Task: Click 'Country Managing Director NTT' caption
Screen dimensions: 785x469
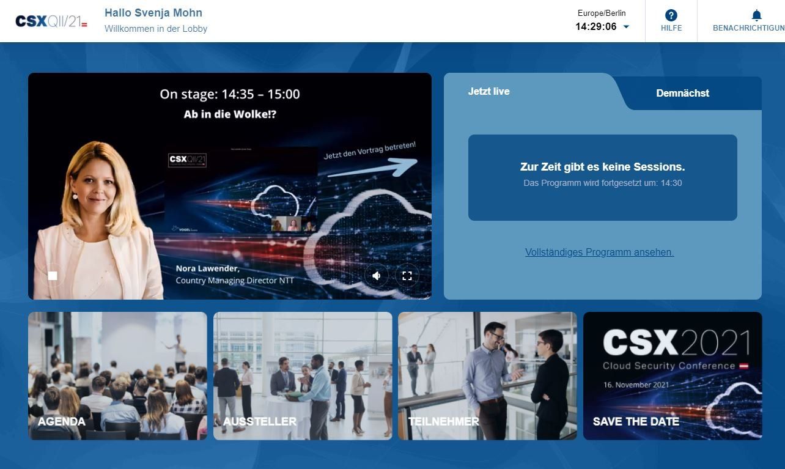Action: [235, 281]
